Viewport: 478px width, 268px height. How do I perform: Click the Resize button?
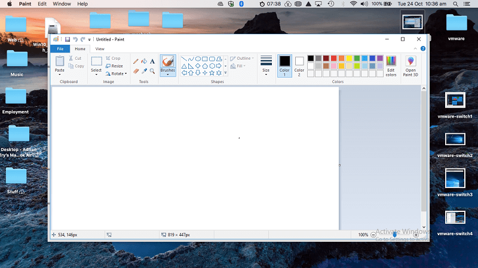point(114,66)
